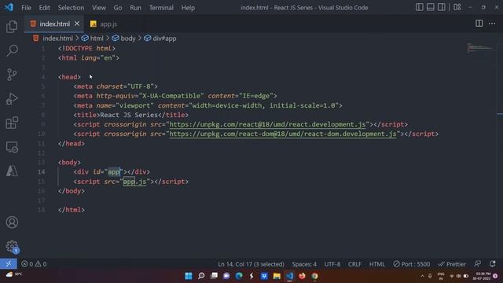The image size is (503, 283).
Task: Click Live Server Port : 5500
Action: 412,264
